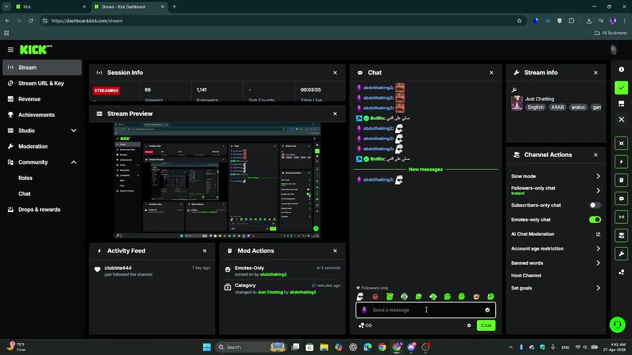Open chat settings gear icon
This screenshot has height=355, width=632.
pos(469,325)
